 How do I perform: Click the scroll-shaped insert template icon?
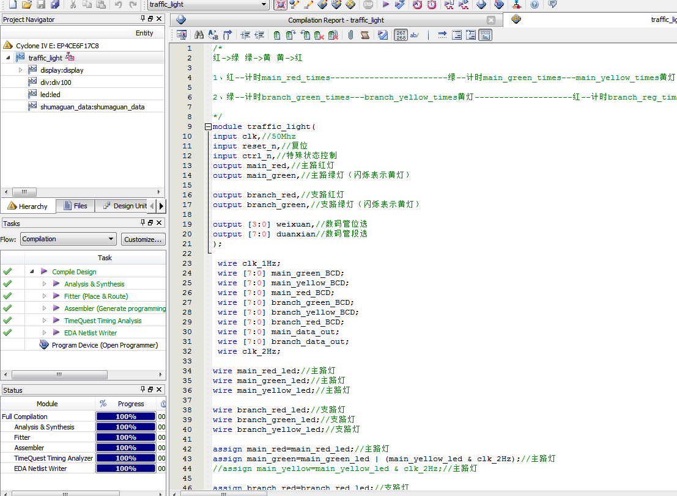[x=365, y=35]
